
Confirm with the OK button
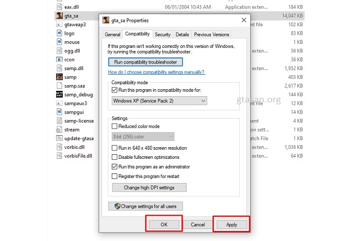[x=164, y=224]
